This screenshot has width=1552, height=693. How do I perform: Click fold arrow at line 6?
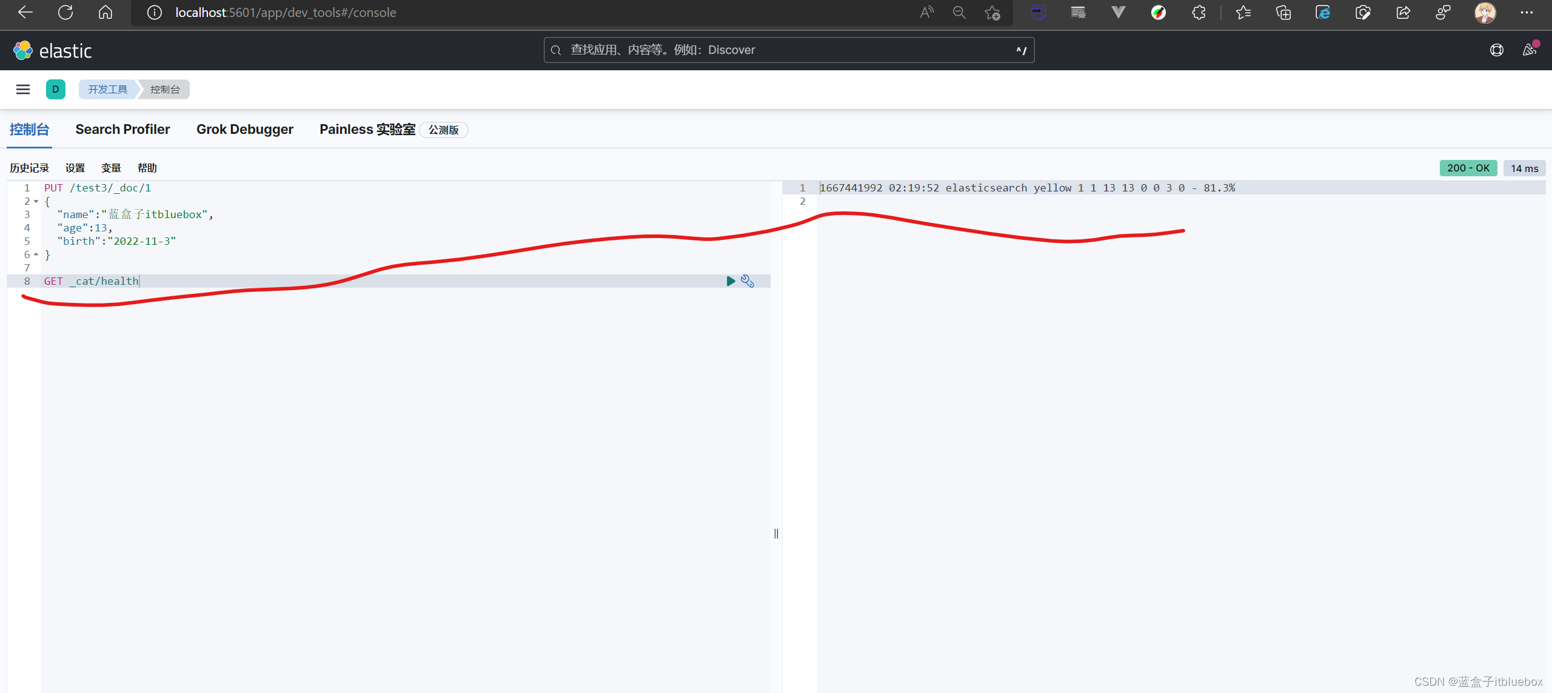[36, 255]
